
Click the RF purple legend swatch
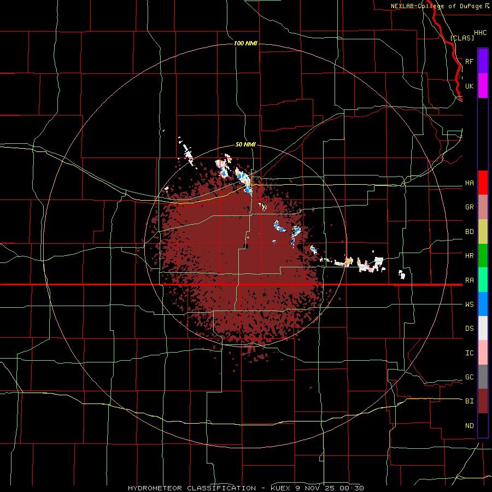click(483, 61)
